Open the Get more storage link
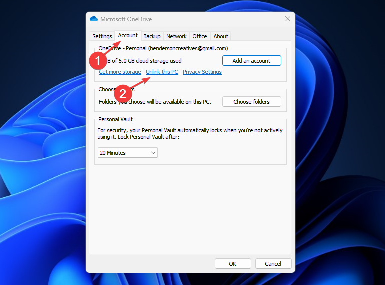The width and height of the screenshot is (385, 285). click(120, 72)
